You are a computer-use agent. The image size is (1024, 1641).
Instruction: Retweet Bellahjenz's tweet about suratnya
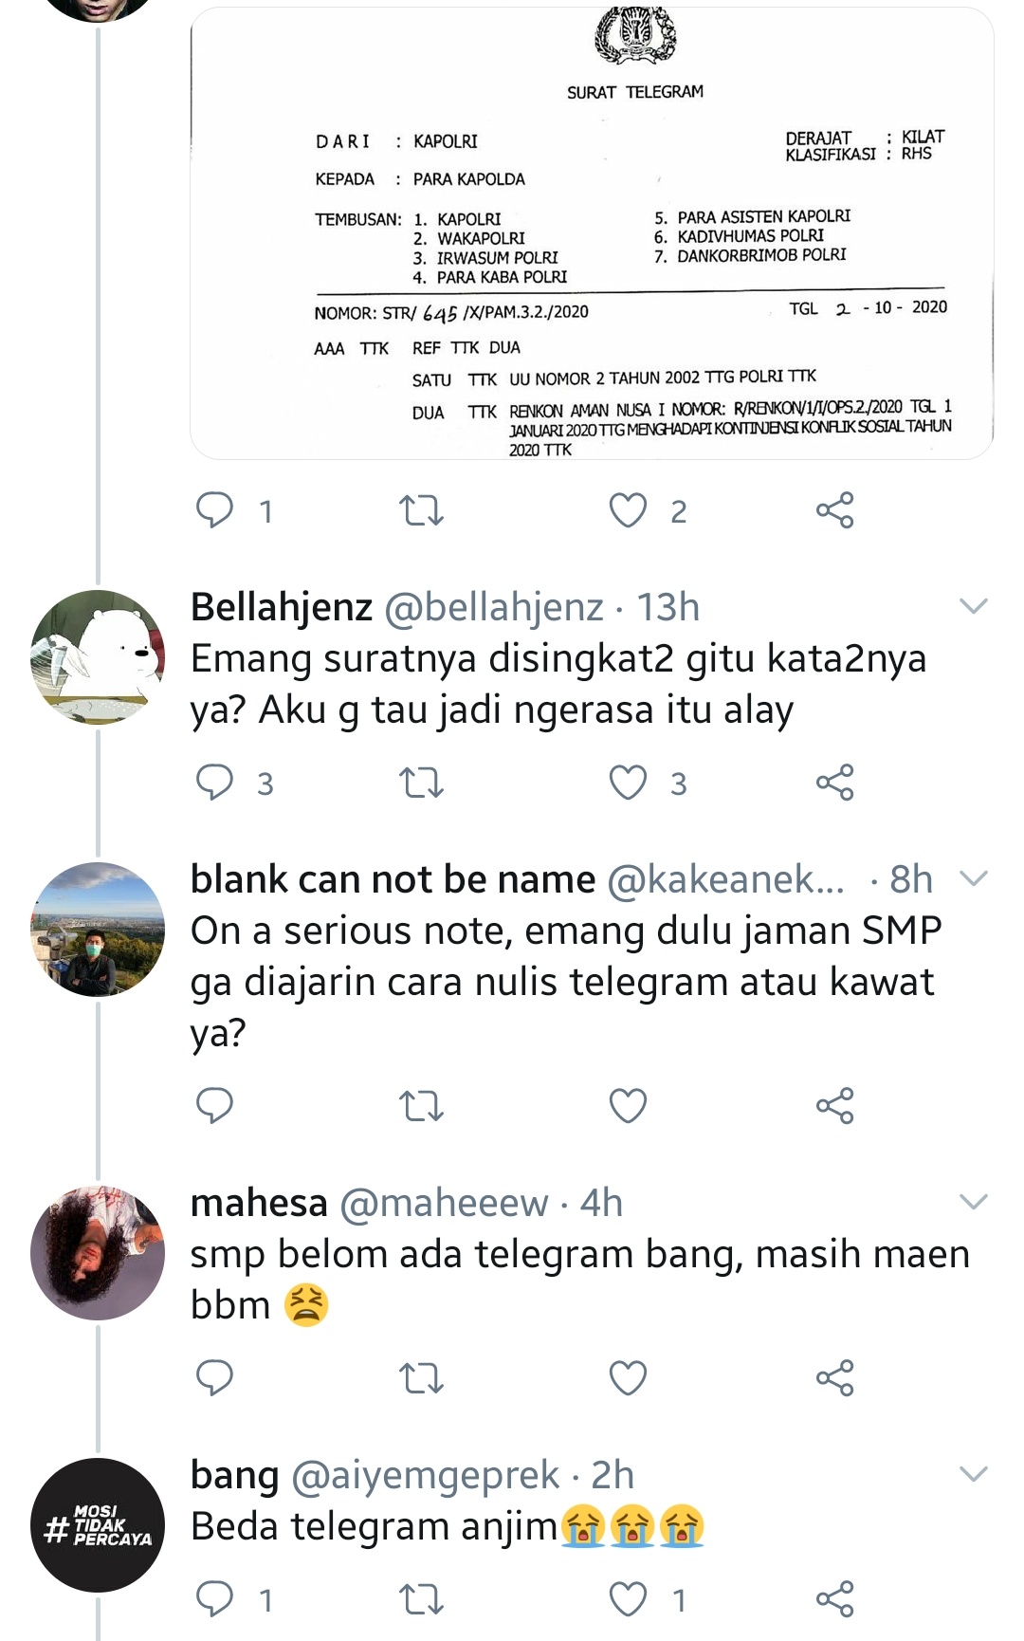click(421, 784)
